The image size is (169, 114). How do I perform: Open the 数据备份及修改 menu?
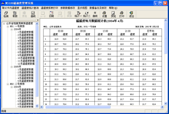[x=98, y=8]
